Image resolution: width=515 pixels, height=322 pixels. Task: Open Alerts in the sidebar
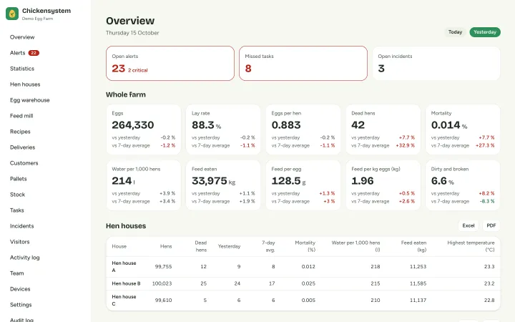coord(17,53)
